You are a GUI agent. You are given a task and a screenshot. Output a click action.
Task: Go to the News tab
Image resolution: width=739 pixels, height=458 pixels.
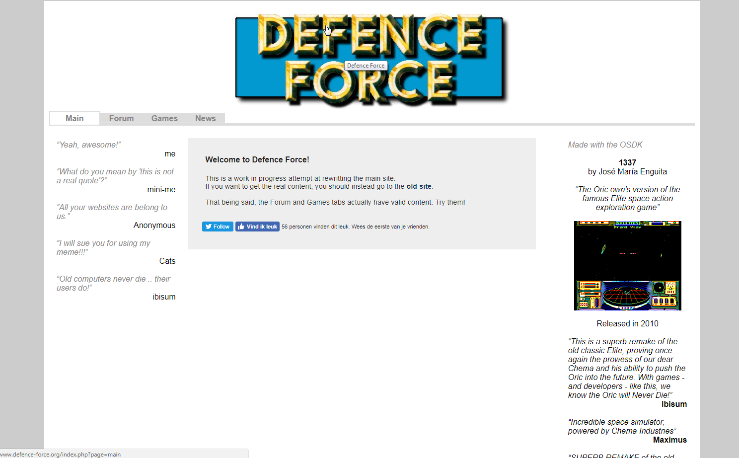coord(205,118)
